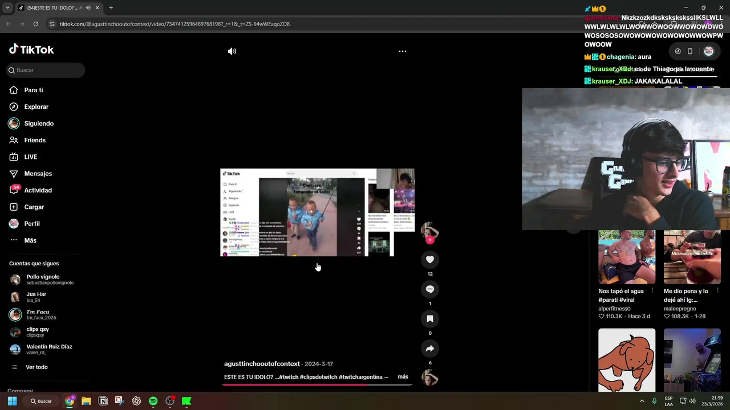Screen dimensions: 730x410
Task: Open Mensajes inbox
Action: click(38, 174)
